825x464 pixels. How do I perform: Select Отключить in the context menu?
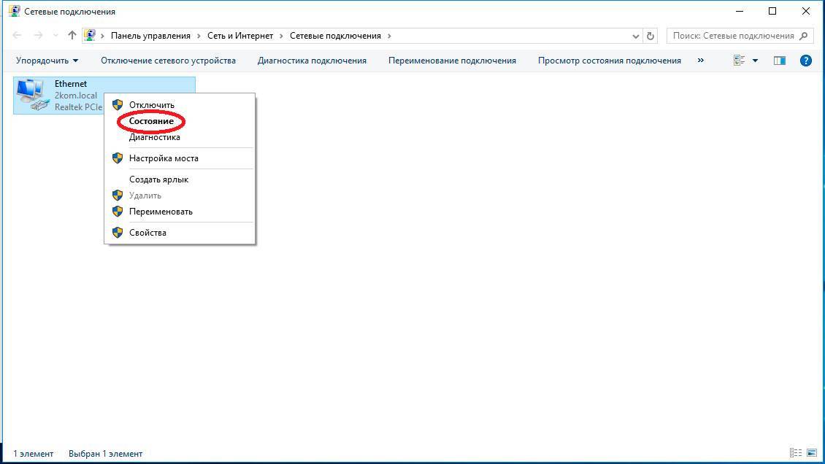(x=152, y=105)
